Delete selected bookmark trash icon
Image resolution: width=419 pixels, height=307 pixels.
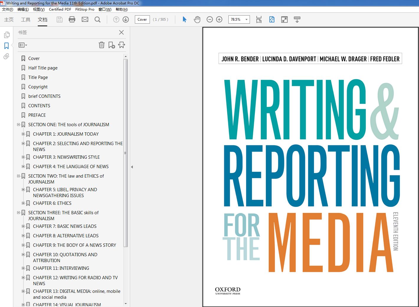click(x=102, y=45)
